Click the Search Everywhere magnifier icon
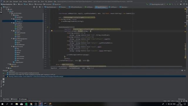Screen dimensions: 188x106 tap(187, 4)
